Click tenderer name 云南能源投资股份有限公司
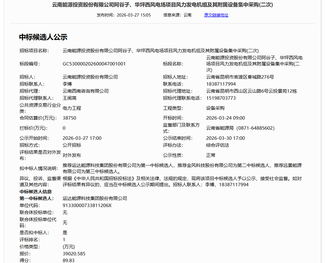 90,77
